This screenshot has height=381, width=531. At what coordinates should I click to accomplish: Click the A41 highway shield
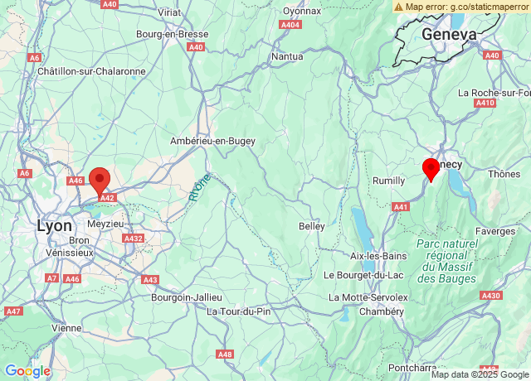401,206
